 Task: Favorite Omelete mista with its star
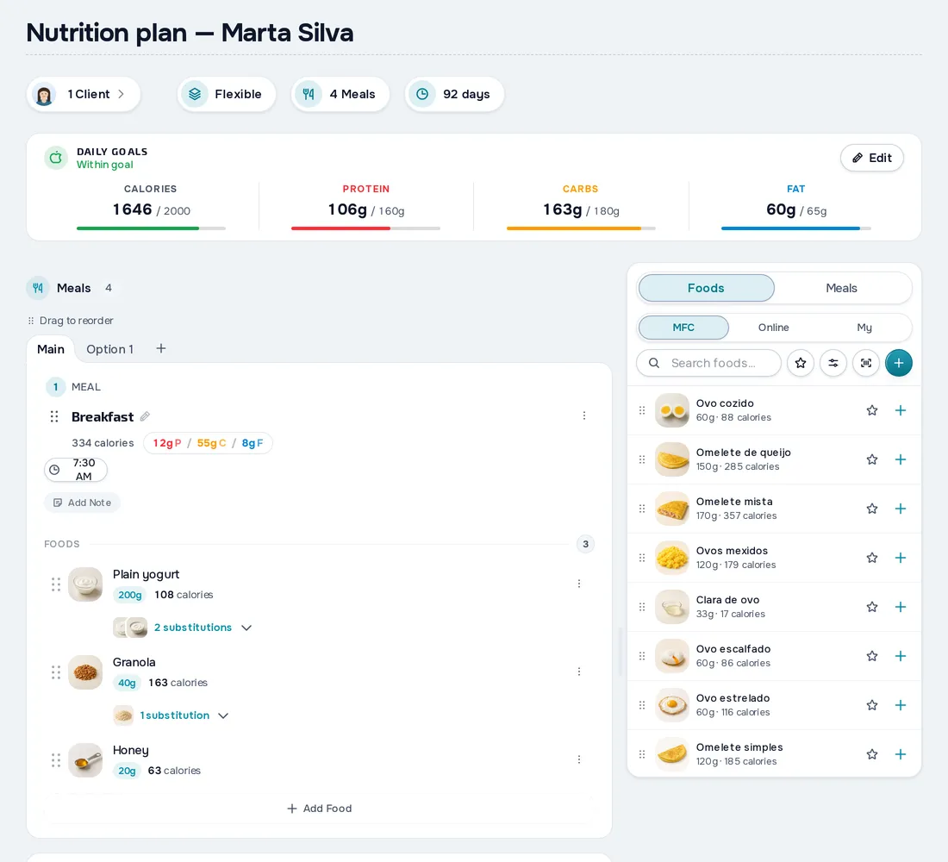tap(872, 509)
